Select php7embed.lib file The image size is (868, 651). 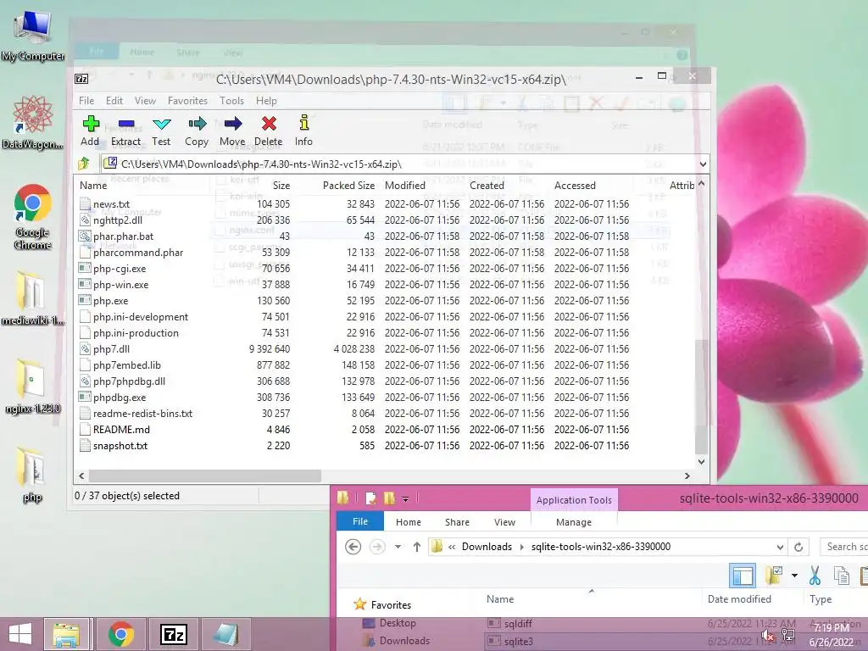tap(127, 364)
